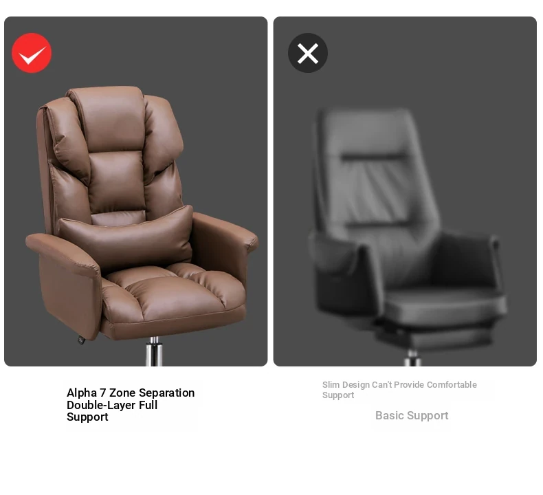Click the brown chair's padded headrest
This screenshot has height=495, width=543.
(110, 118)
